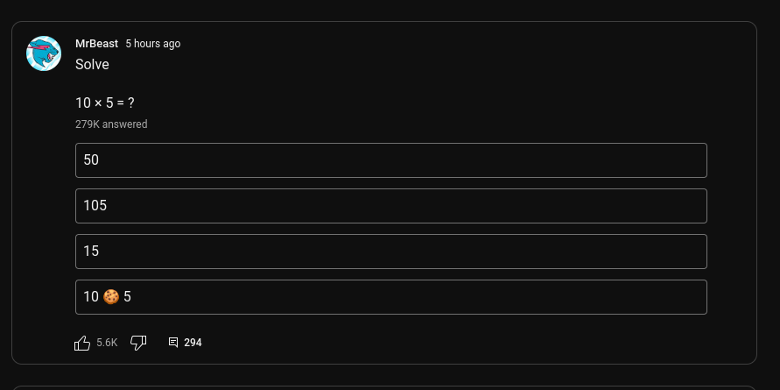This screenshot has height=390, width=780.
Task: Select poll answer 50
Action: 390,160
